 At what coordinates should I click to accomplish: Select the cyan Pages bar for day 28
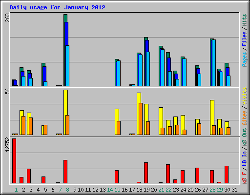pos(214,63)
